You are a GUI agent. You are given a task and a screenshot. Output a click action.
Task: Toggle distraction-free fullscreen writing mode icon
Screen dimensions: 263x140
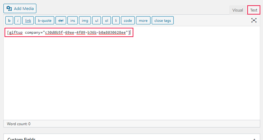click(254, 20)
